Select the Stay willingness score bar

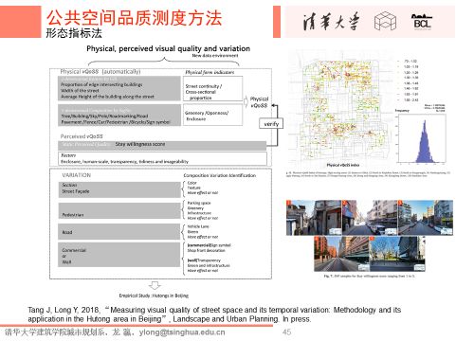162,145
